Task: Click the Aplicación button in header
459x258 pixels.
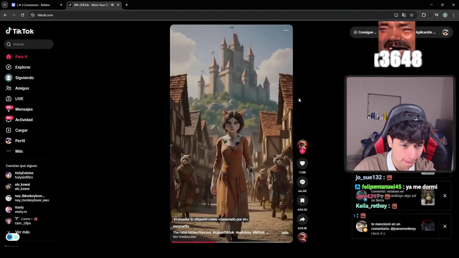Action: [426, 32]
